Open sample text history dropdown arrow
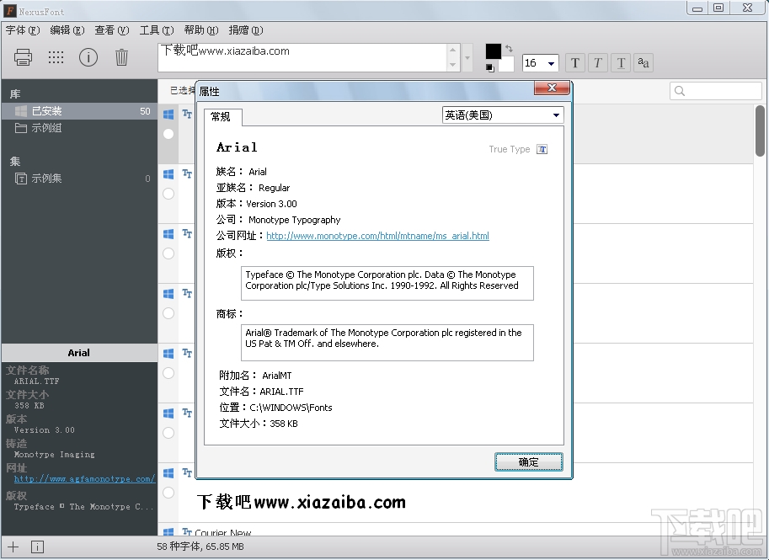The height and width of the screenshot is (560, 769). 467,58
